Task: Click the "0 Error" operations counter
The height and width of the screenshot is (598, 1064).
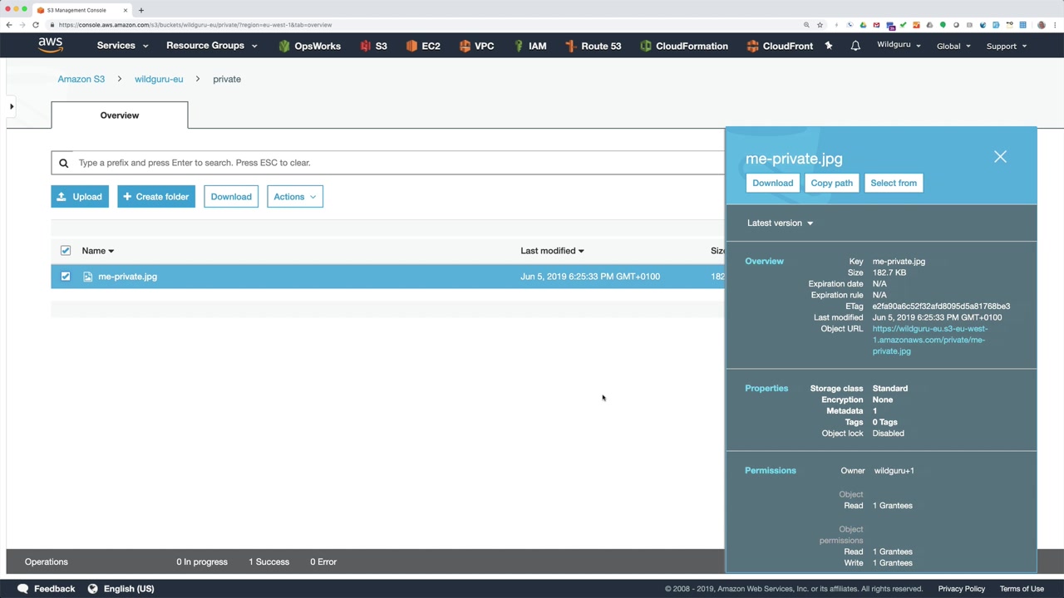Action: [323, 561]
